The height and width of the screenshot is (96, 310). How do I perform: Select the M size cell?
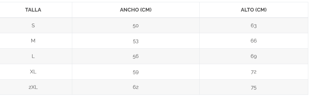(x=33, y=41)
